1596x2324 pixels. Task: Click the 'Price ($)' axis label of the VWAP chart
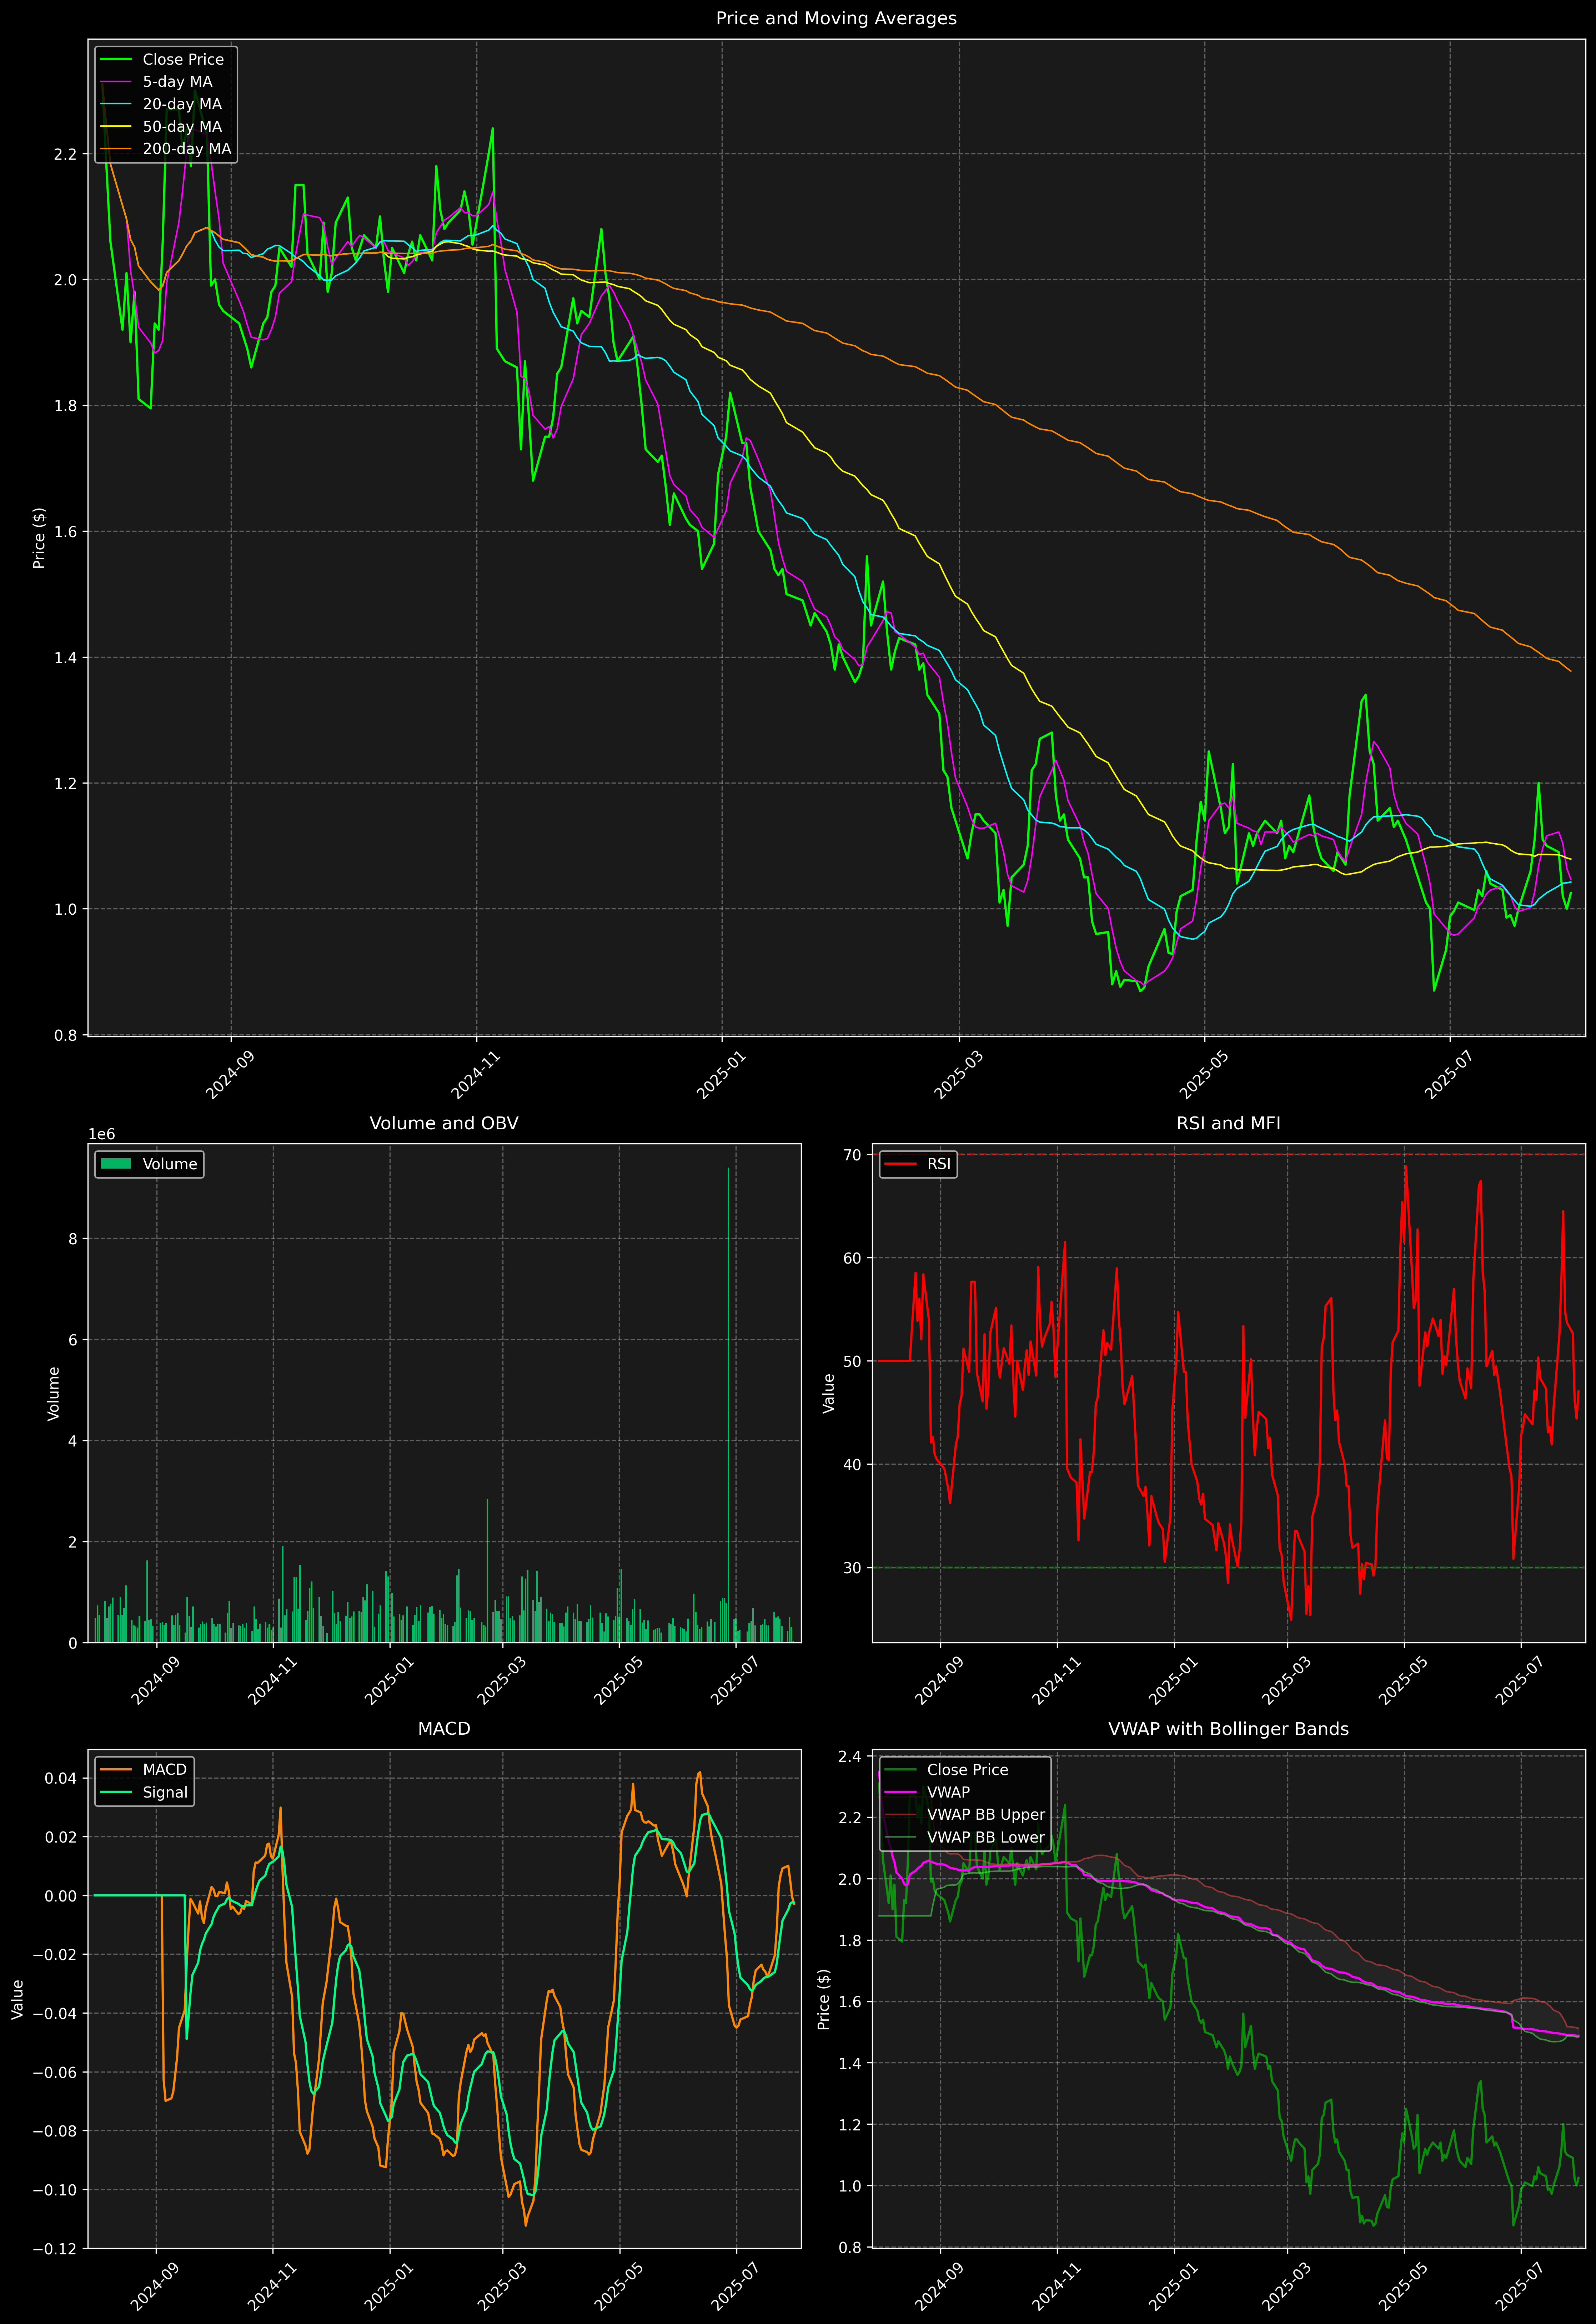click(x=824, y=1999)
